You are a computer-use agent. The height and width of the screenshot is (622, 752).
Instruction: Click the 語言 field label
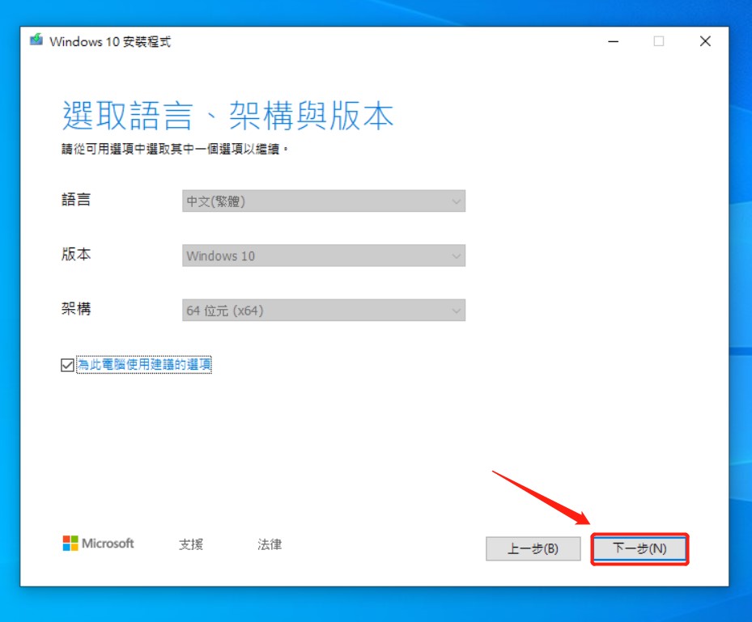[x=76, y=200]
